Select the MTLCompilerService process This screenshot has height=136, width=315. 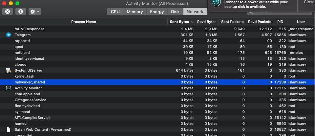pos(32,118)
